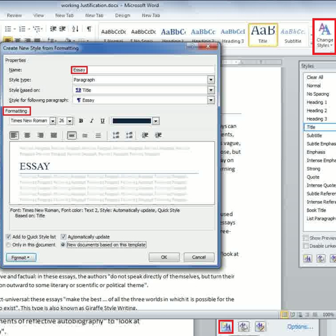The image size is (336, 336).
Task: Open Style type dropdown
Action: [211, 80]
